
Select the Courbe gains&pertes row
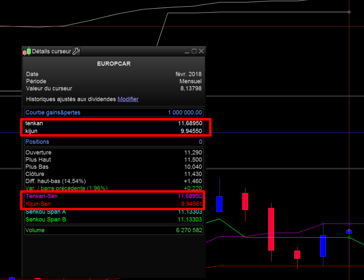[x=114, y=112]
